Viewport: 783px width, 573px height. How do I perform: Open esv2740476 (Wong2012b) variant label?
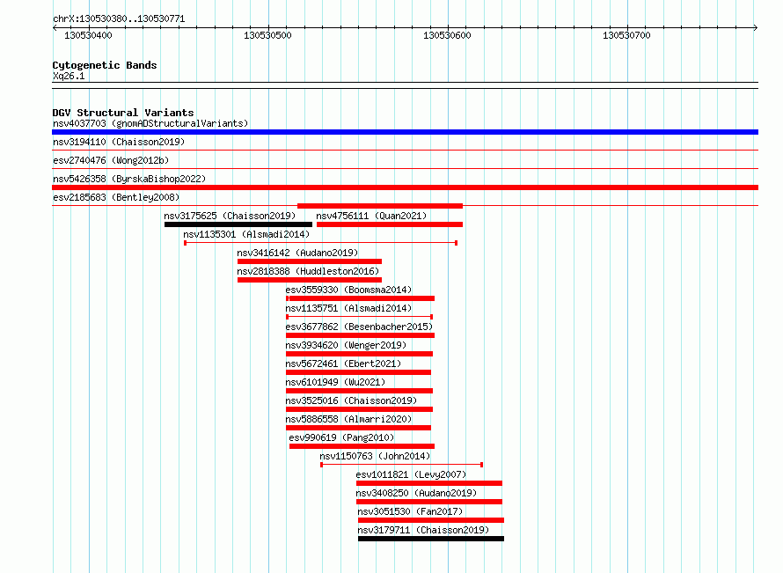point(111,160)
